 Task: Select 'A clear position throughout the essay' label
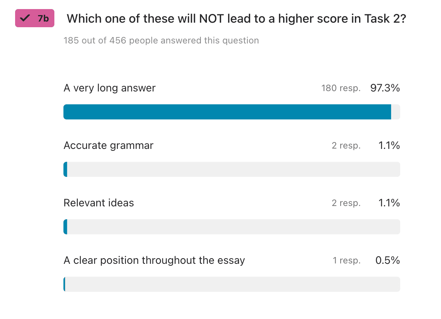(154, 260)
